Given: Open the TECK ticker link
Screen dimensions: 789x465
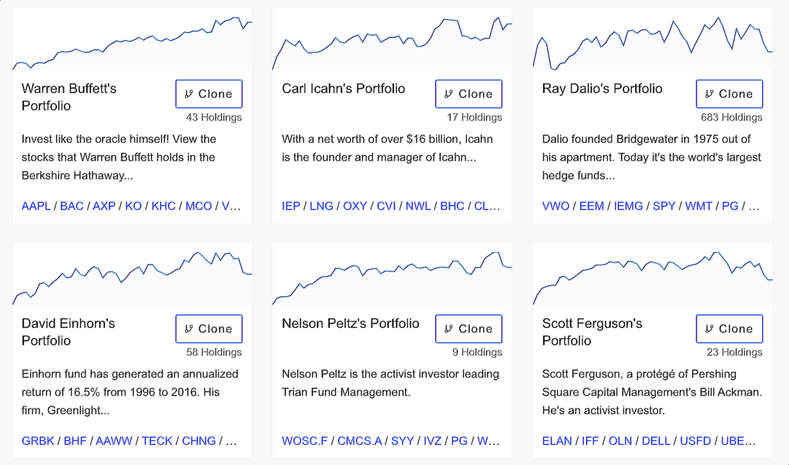Looking at the screenshot, I should click(157, 441).
